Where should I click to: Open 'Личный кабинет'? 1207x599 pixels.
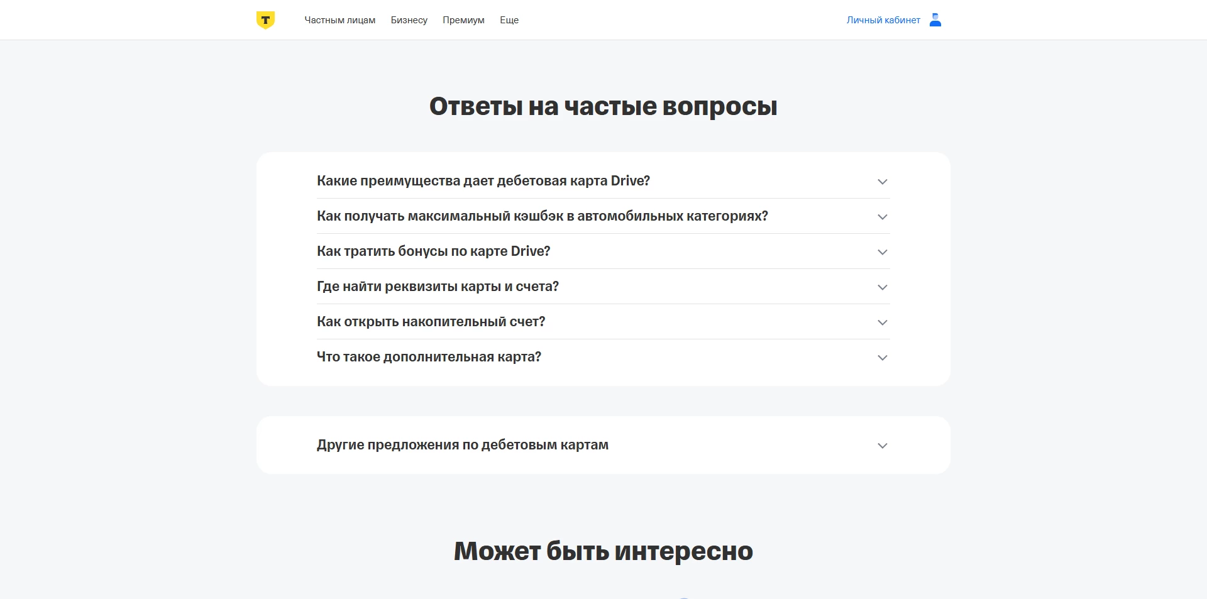click(x=883, y=19)
